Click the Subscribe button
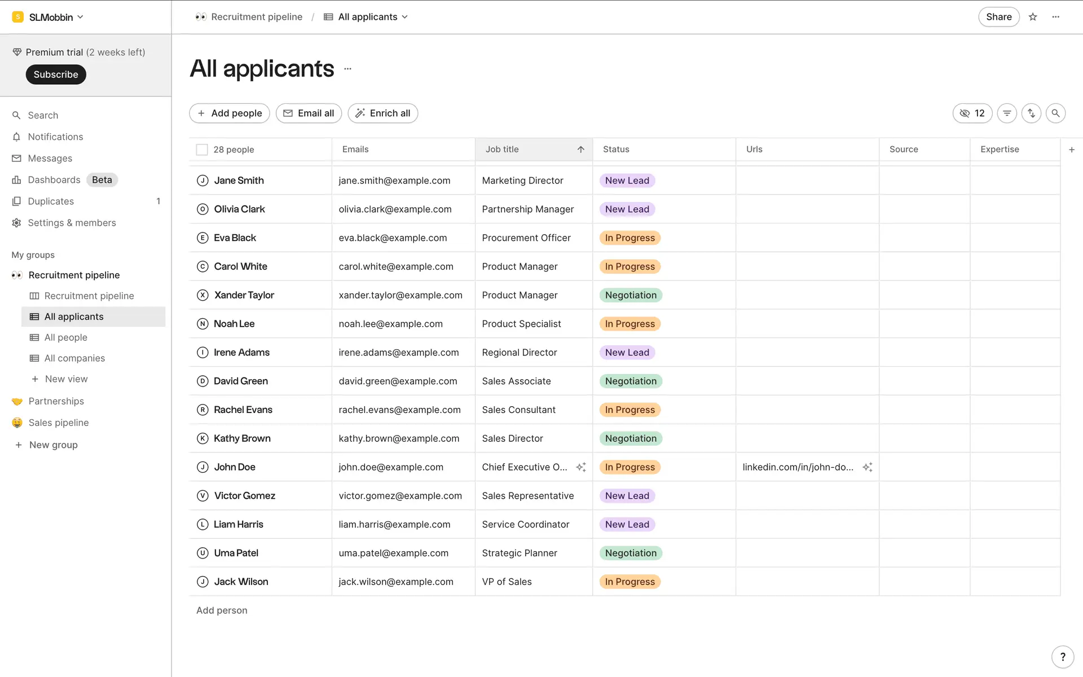 click(56, 74)
